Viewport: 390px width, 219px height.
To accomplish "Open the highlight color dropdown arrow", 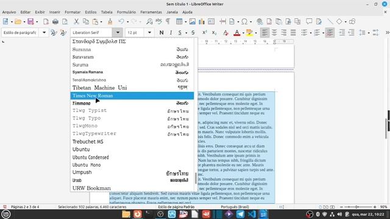I will pos(256,33).
